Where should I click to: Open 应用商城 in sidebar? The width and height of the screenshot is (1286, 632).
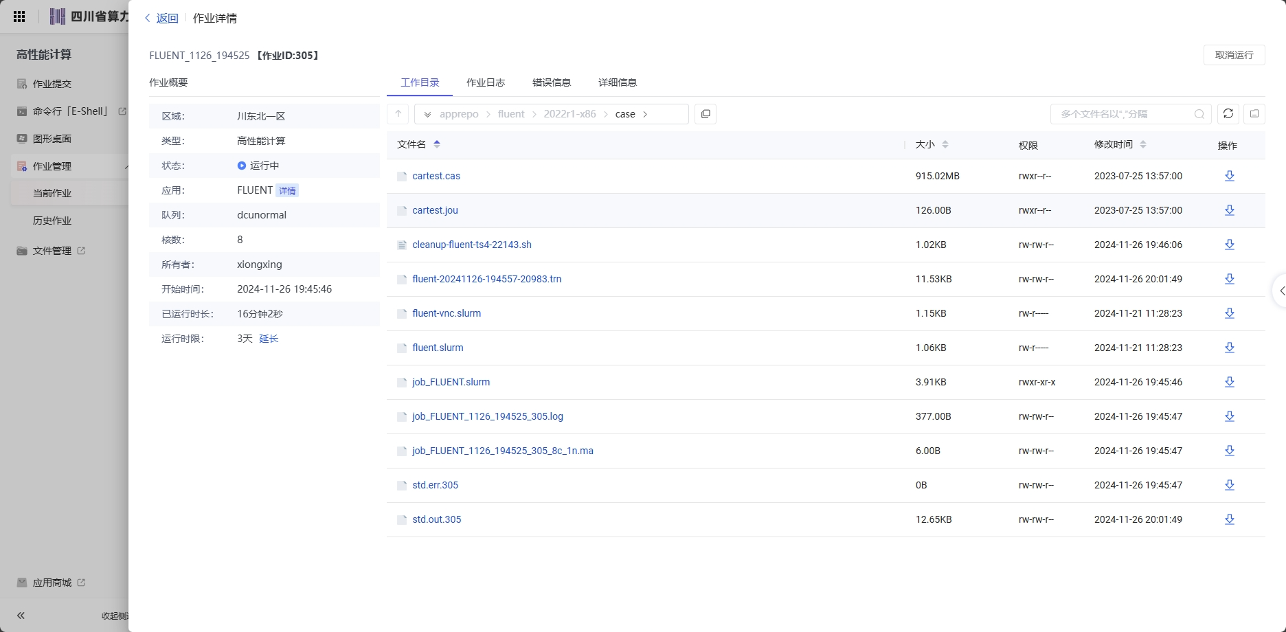click(x=51, y=583)
